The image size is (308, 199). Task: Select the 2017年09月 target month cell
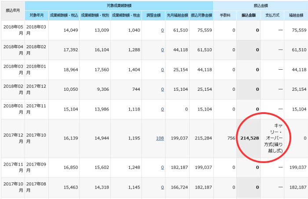(37, 167)
